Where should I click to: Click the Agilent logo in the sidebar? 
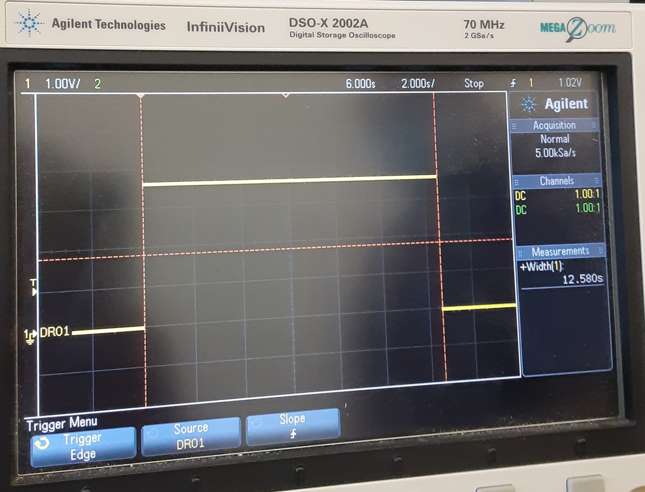(554, 104)
